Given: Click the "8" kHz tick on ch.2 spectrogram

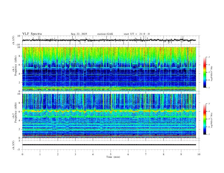Looking at the screenshot, I should tap(20, 103).
